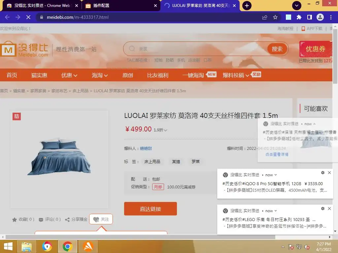
Task: Bookmark this page with star icon
Action: pos(275,17)
